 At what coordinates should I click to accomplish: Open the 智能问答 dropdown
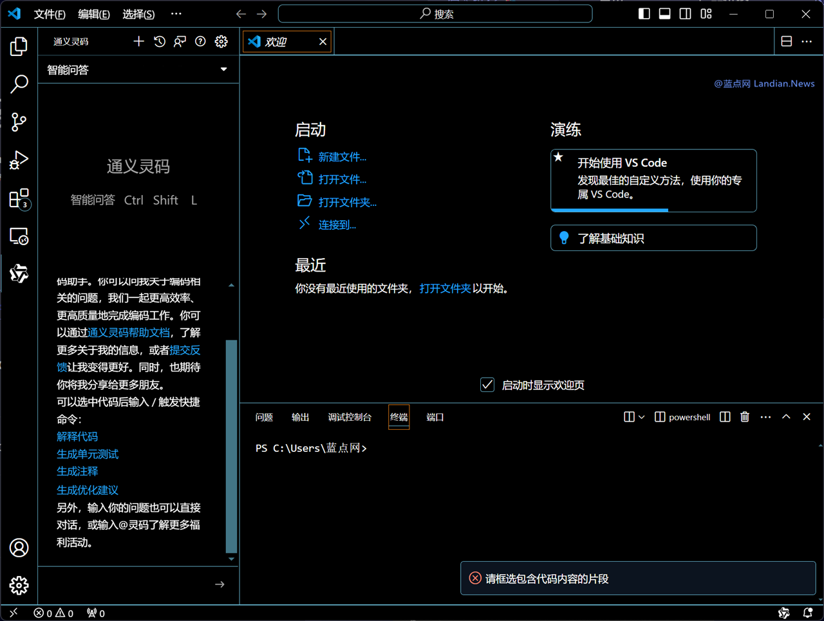coord(138,70)
